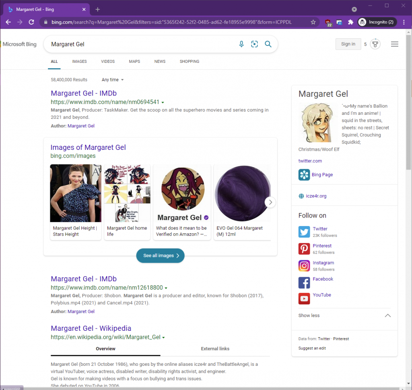
Task: Open Margaret Gel - Wikipedia result
Action: (x=91, y=328)
